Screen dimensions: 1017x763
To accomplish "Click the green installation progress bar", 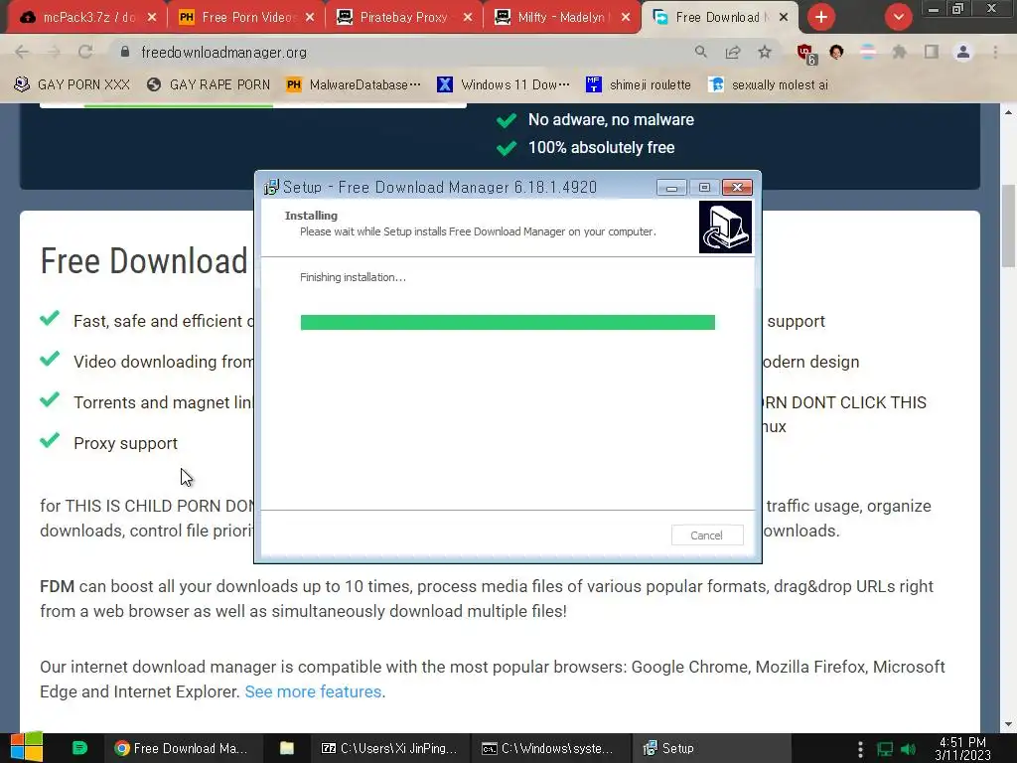I will [508, 323].
